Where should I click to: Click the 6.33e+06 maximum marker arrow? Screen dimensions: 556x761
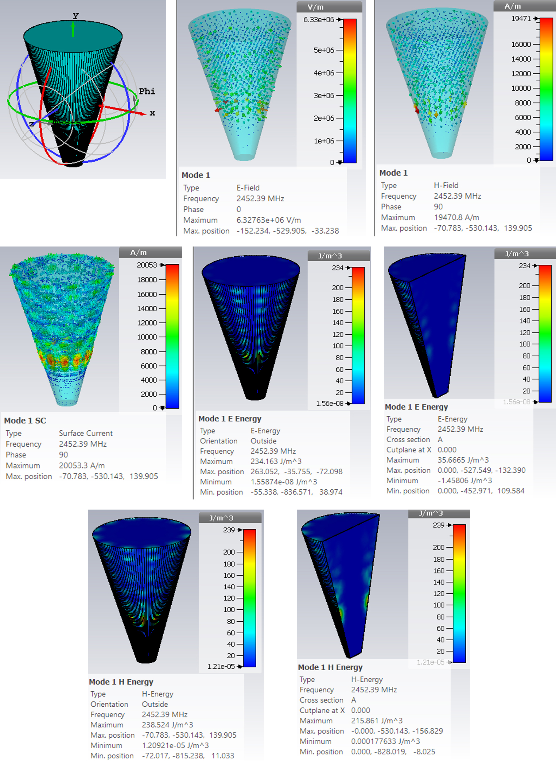(339, 20)
